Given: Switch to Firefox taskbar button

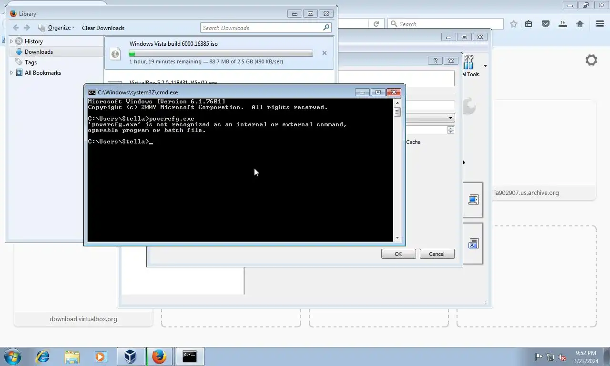Looking at the screenshot, I should tap(159, 356).
